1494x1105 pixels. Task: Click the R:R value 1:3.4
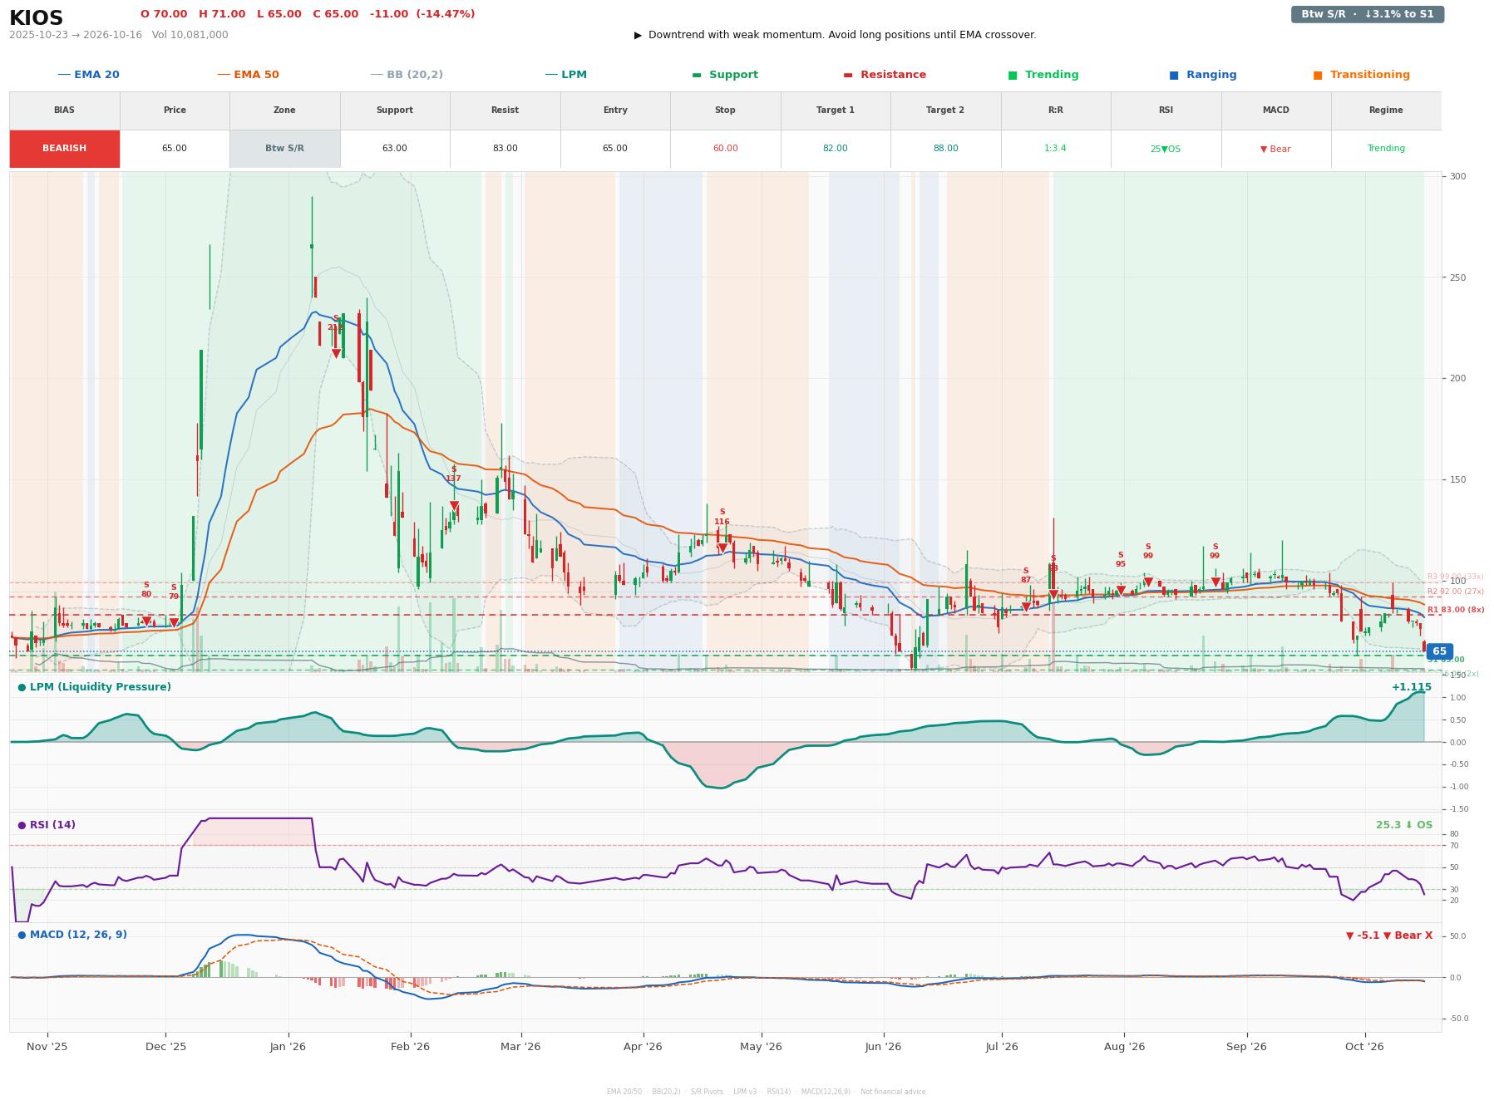(x=1056, y=149)
